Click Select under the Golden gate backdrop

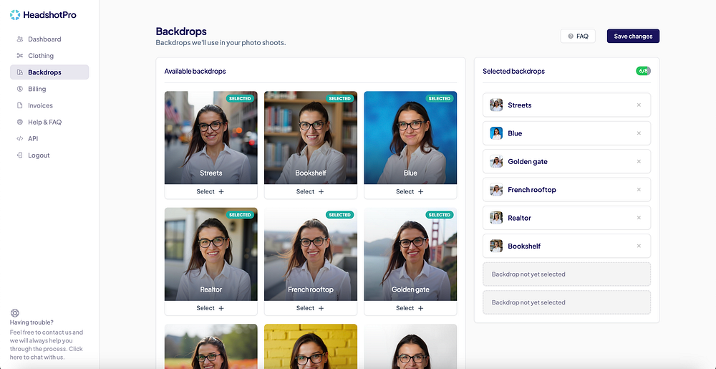click(x=410, y=308)
